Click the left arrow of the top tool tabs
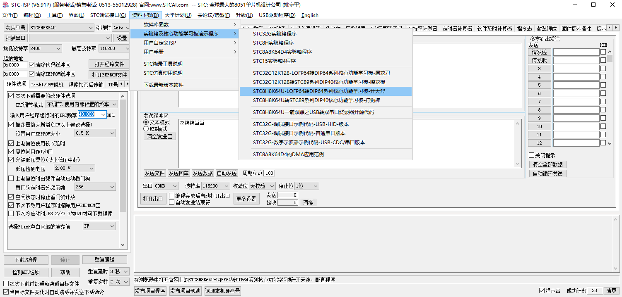This screenshot has height=297, width=622. pyautogui.click(x=610, y=28)
